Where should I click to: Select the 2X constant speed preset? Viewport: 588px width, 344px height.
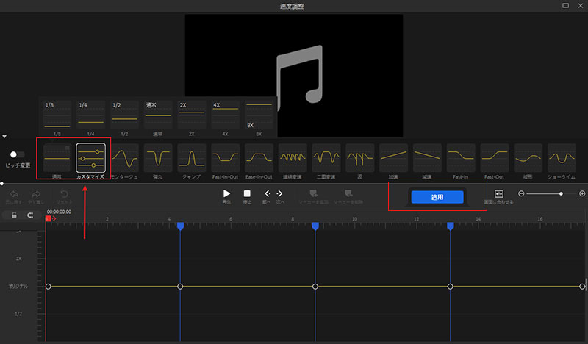[x=192, y=115]
